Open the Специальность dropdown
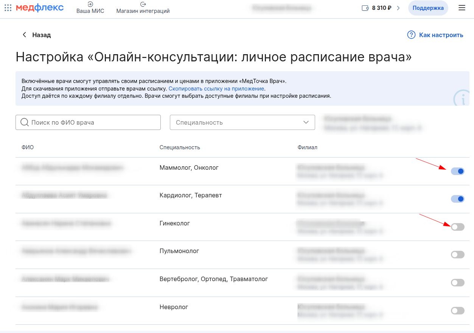 [242, 122]
